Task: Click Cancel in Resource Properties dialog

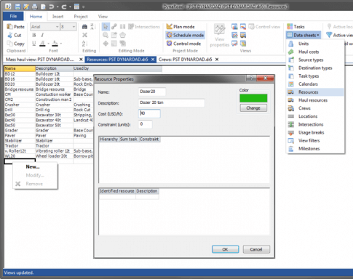Action: click(x=256, y=249)
